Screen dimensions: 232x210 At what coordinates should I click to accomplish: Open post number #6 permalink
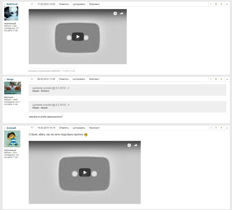[32, 128]
